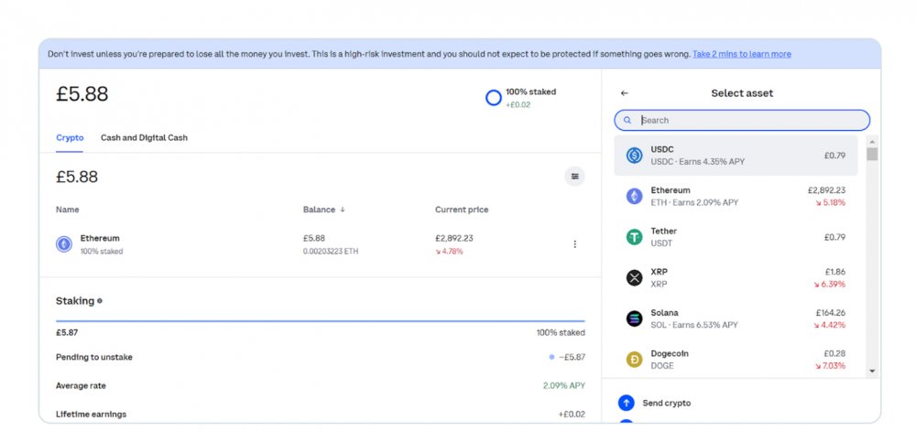
Task: Click the Average rate label
Action: [81, 385]
